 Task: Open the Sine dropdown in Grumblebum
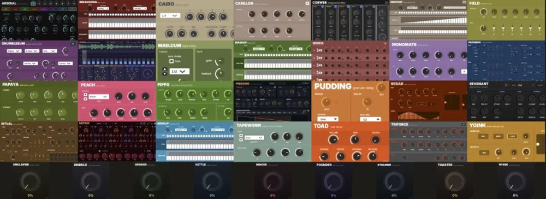[x=50, y=51]
